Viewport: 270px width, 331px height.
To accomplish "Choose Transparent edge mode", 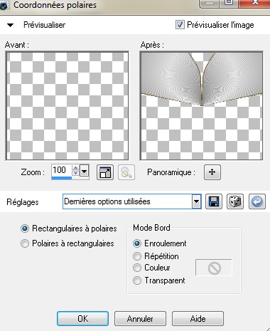I will 137,280.
